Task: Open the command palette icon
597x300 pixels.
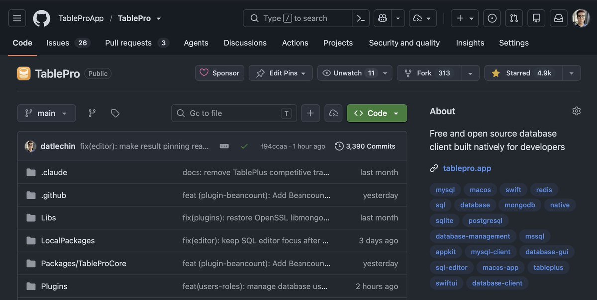Action: pyautogui.click(x=361, y=18)
